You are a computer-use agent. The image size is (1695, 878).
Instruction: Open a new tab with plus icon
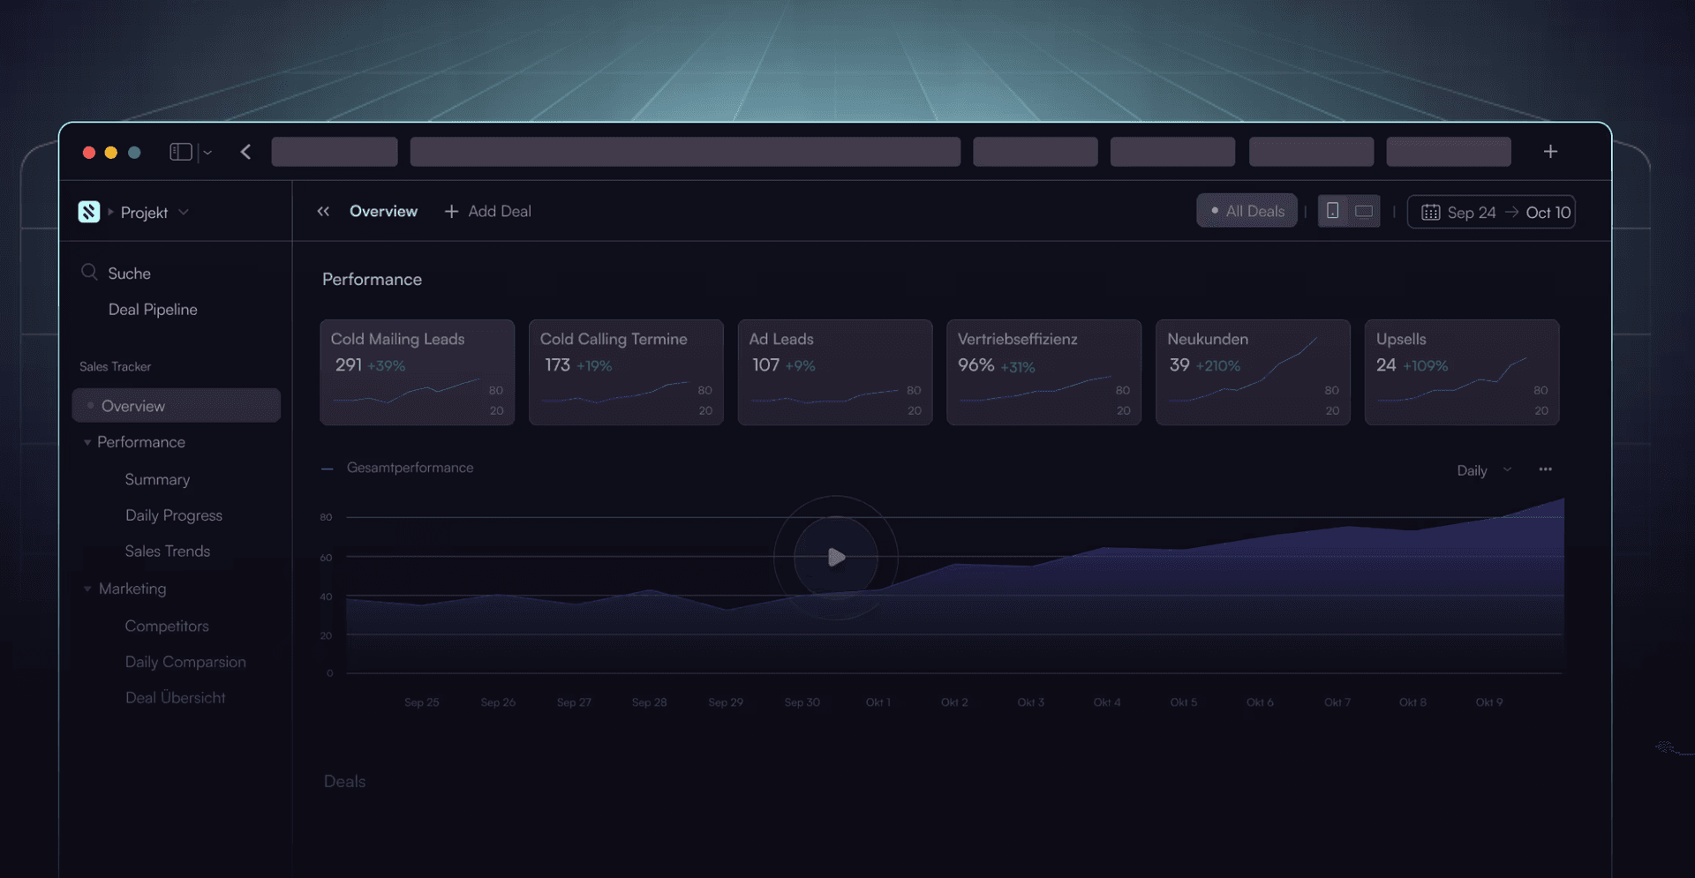(x=1550, y=152)
